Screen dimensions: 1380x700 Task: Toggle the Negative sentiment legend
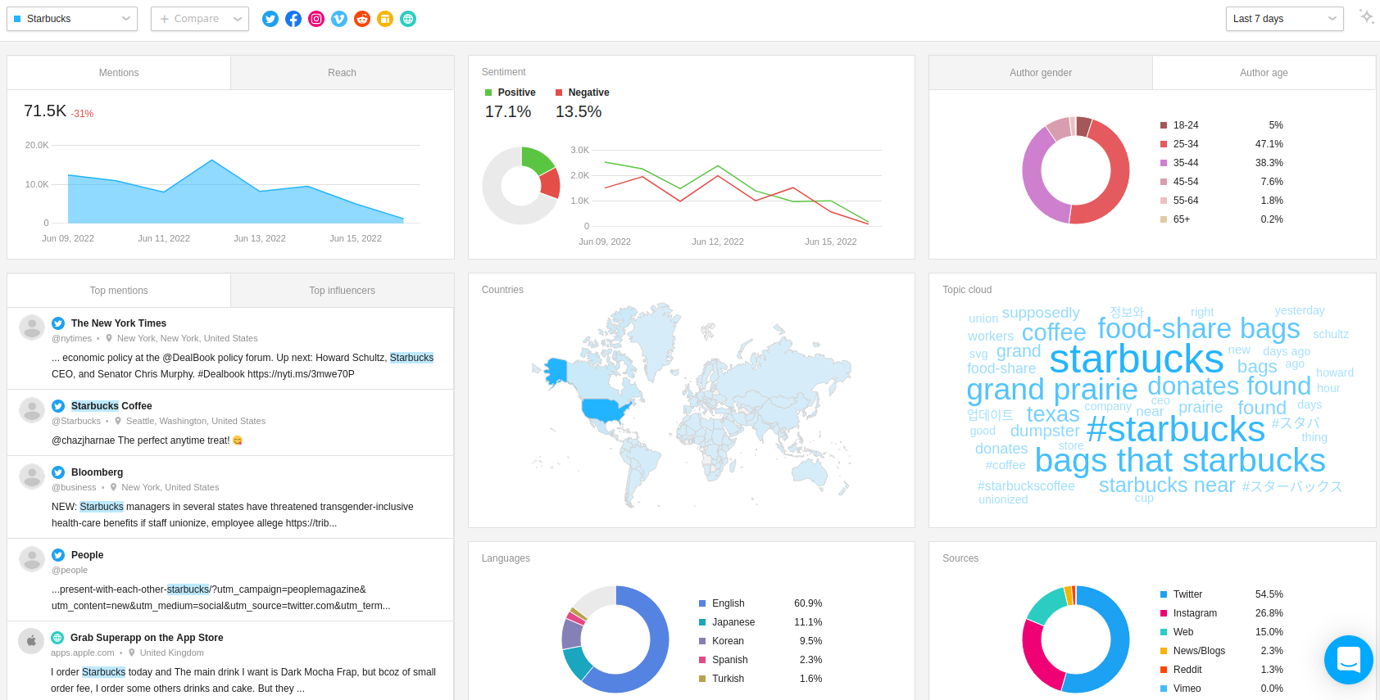[x=582, y=93]
